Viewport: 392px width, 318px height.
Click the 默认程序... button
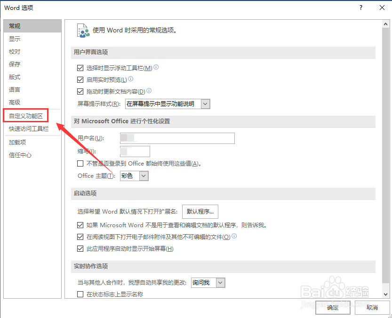coord(200,212)
